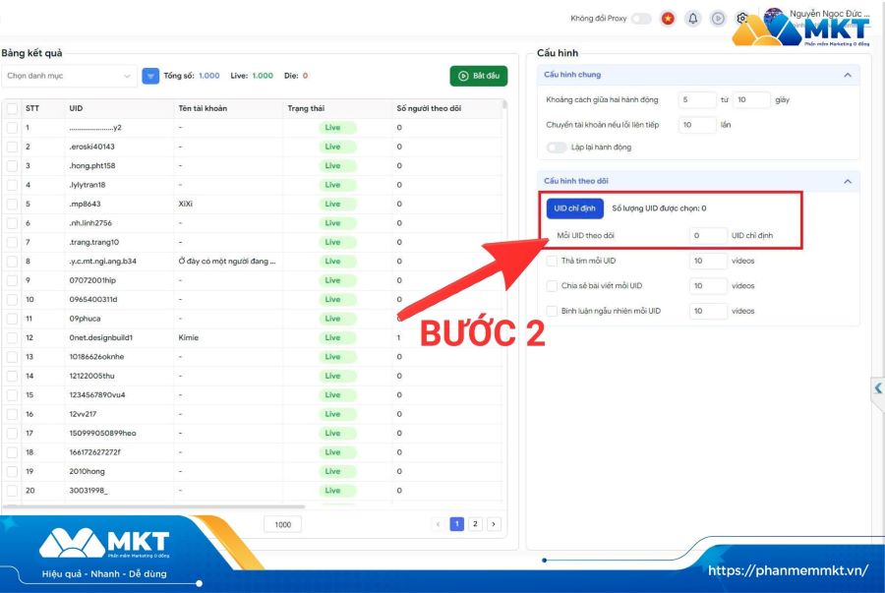Tick the Chia sẻ bài viết mỗi UID checkbox

pyautogui.click(x=553, y=286)
